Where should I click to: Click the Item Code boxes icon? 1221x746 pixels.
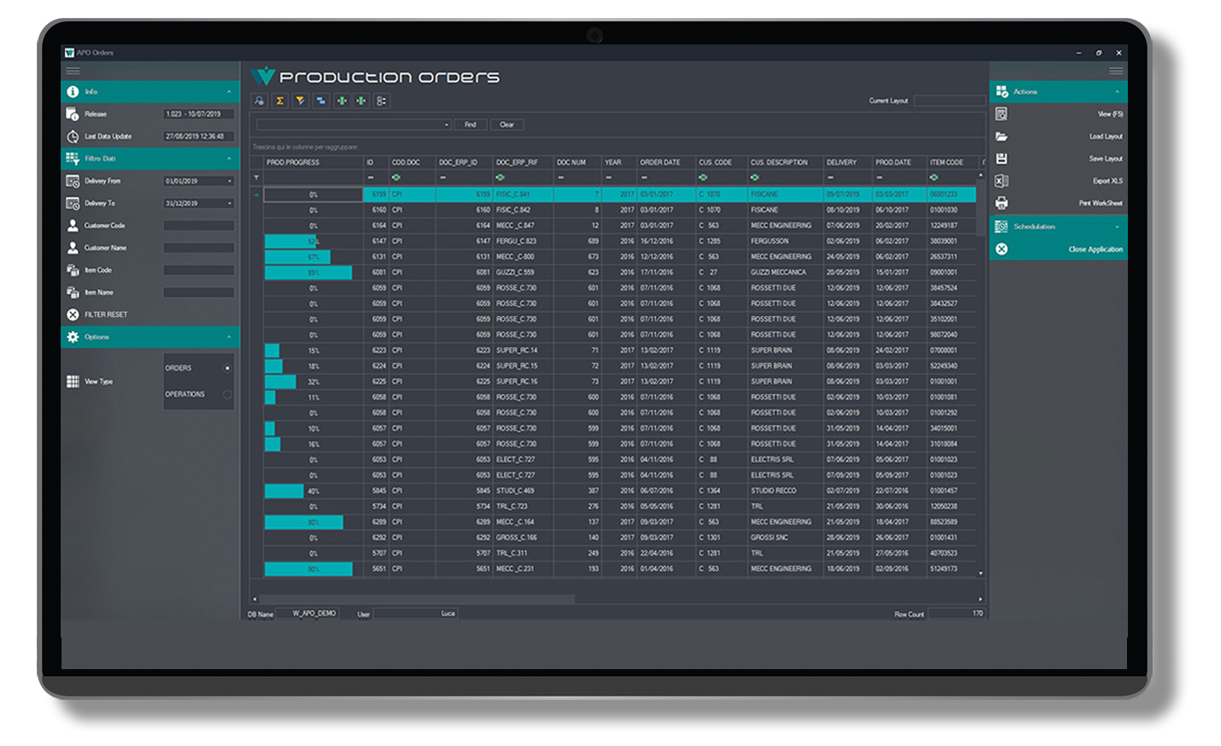click(73, 270)
